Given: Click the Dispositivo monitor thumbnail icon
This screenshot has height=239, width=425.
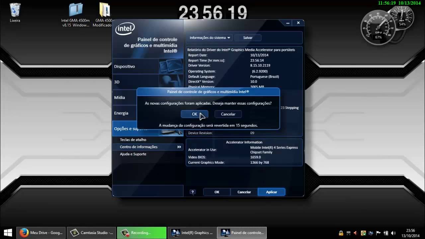Looking at the screenshot, I should [171, 66].
